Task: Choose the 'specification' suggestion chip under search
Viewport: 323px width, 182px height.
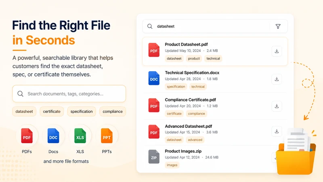Action: pyautogui.click(x=82, y=112)
